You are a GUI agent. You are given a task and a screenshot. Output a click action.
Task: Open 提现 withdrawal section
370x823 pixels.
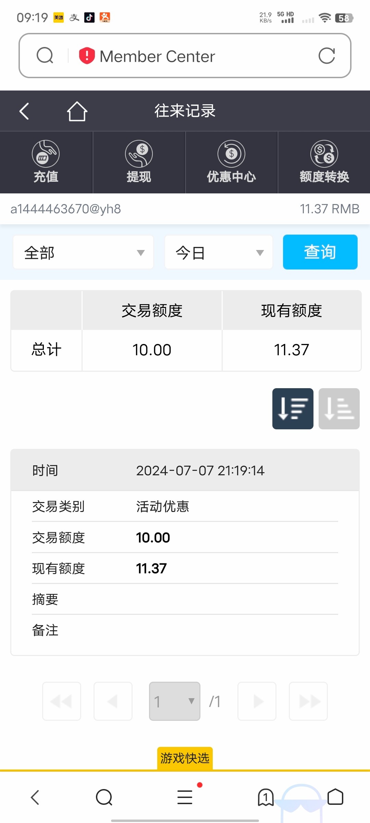point(139,162)
